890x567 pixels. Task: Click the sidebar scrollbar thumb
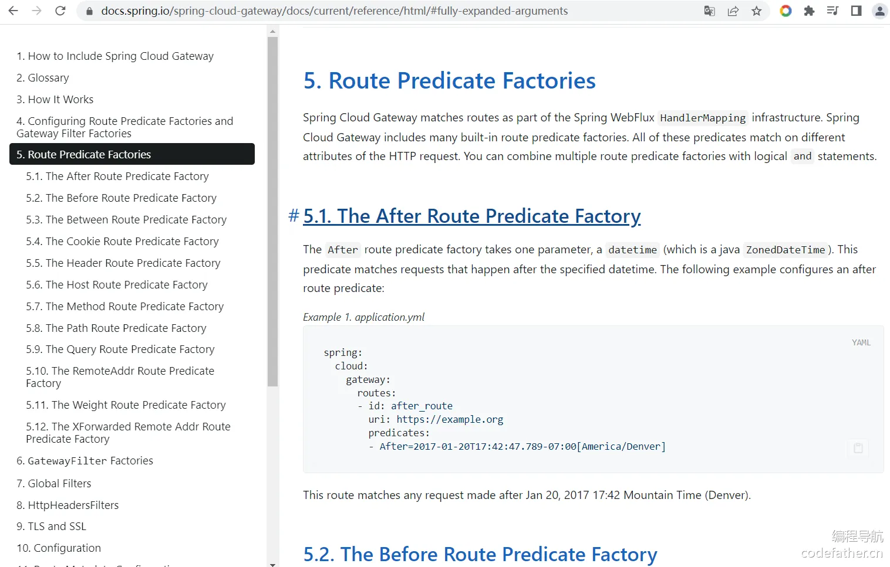[x=272, y=212]
